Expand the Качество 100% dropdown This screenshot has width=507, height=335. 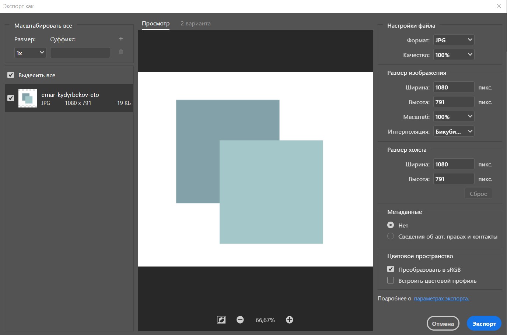[x=454, y=55]
